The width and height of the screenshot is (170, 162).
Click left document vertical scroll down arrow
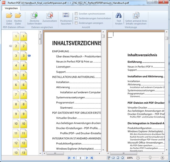pos(103,150)
